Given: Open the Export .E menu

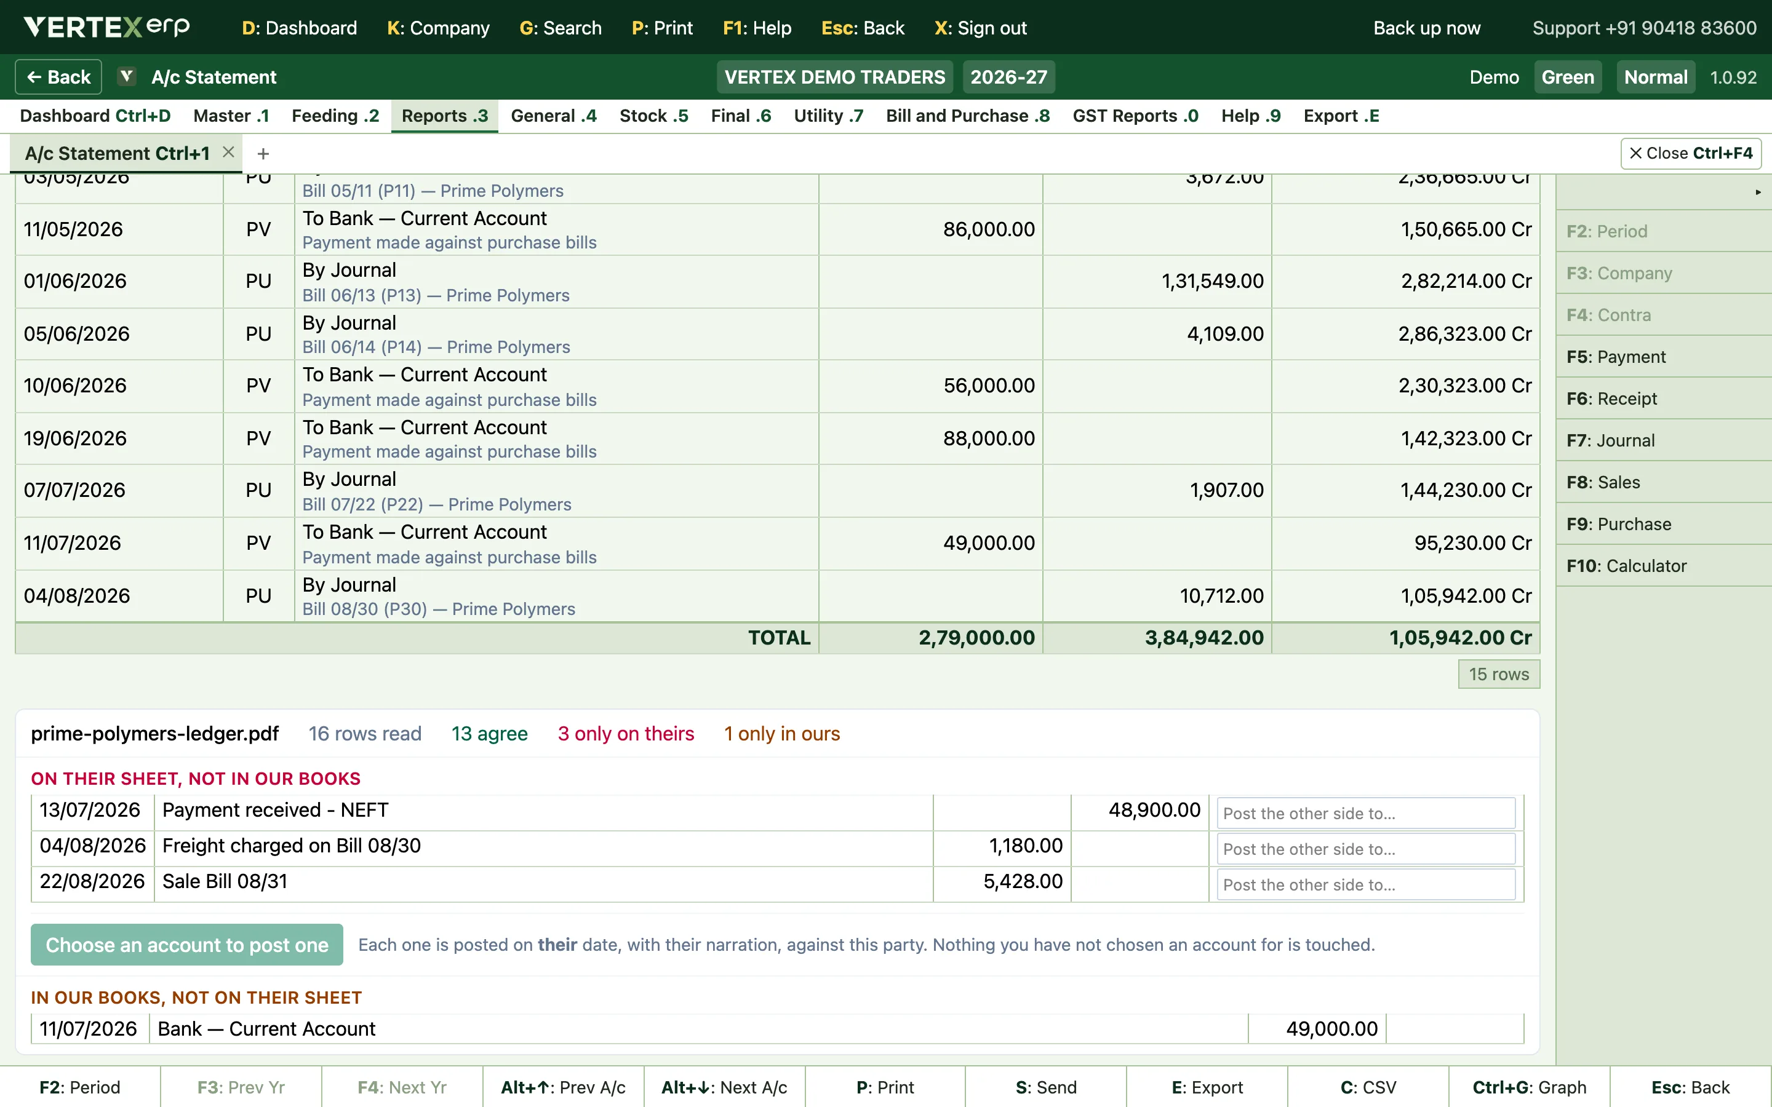Looking at the screenshot, I should coord(1341,116).
